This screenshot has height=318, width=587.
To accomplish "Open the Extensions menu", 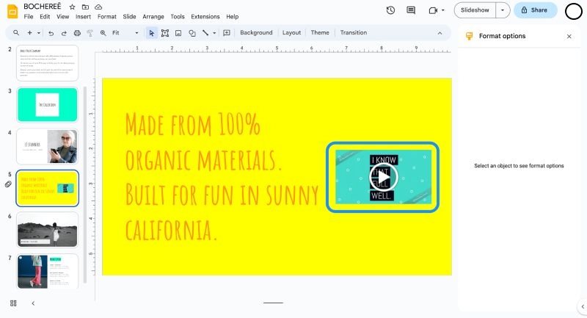I will tap(205, 16).
